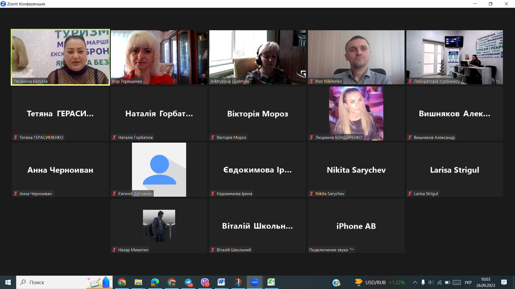Click the Zoom taskbar icon
Viewport: 515px width, 289px height.
[x=255, y=282]
